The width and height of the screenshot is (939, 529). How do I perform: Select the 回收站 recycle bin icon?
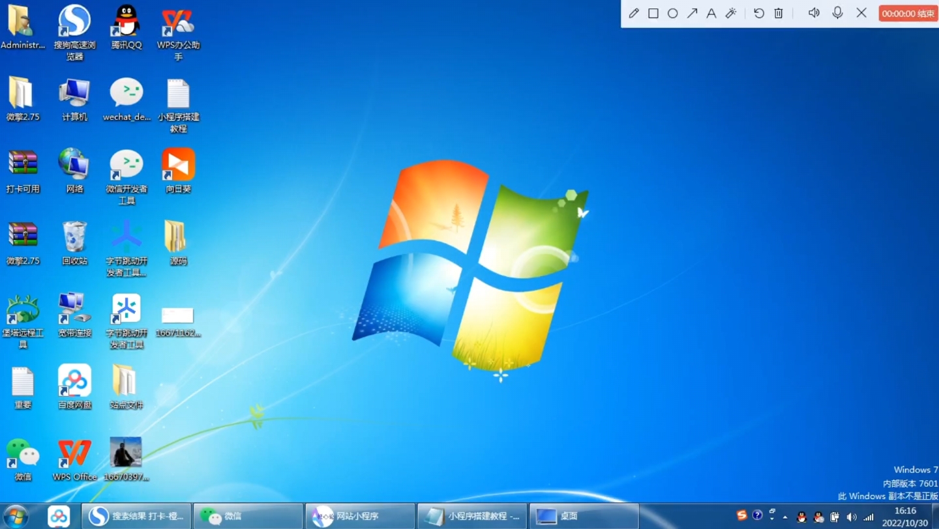coord(74,243)
